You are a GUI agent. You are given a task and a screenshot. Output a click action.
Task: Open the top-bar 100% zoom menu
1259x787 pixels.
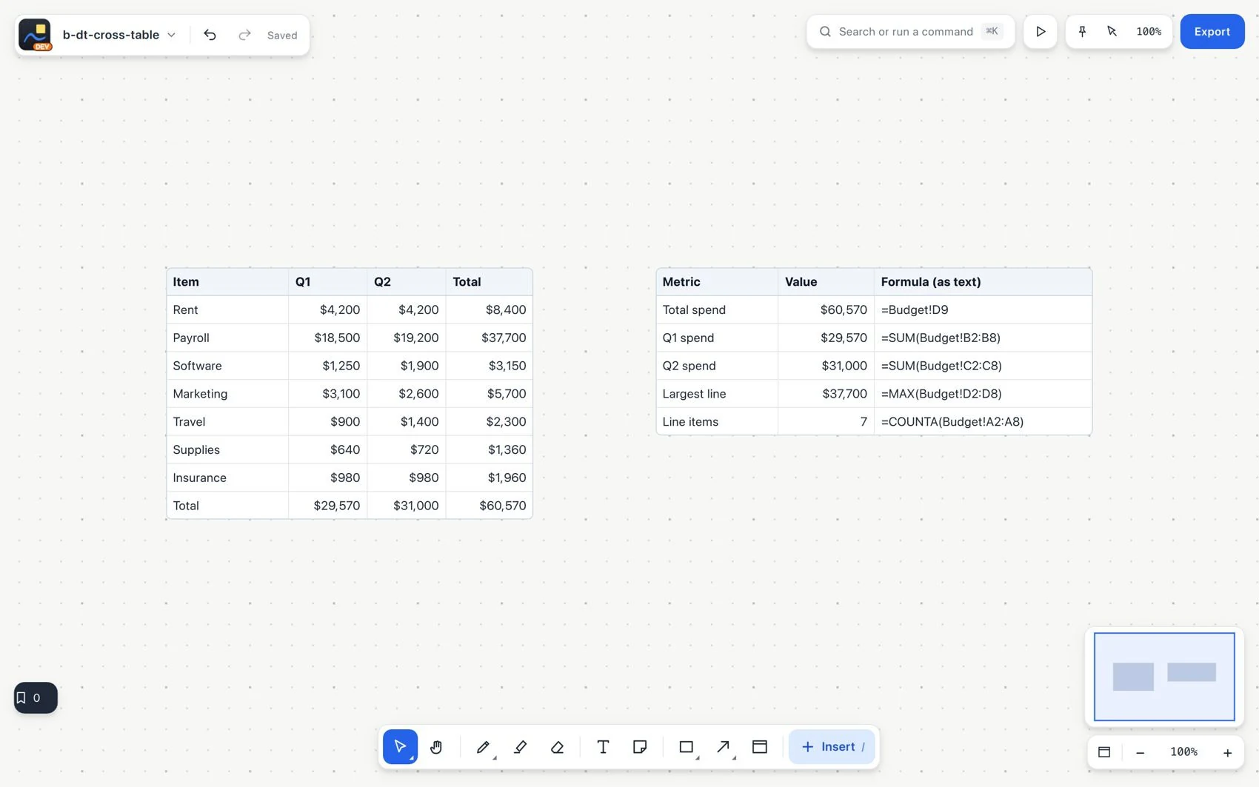1149,31
